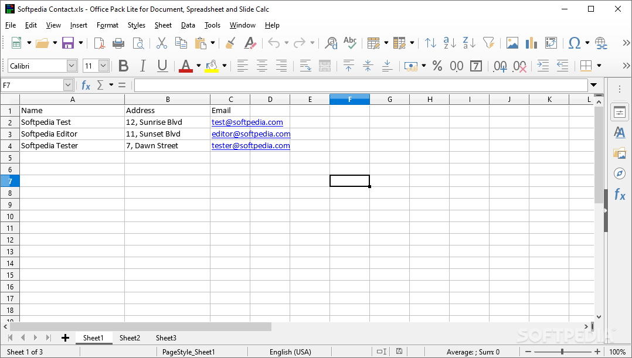Sort Ascending icon
The image size is (632, 358).
pos(450,43)
